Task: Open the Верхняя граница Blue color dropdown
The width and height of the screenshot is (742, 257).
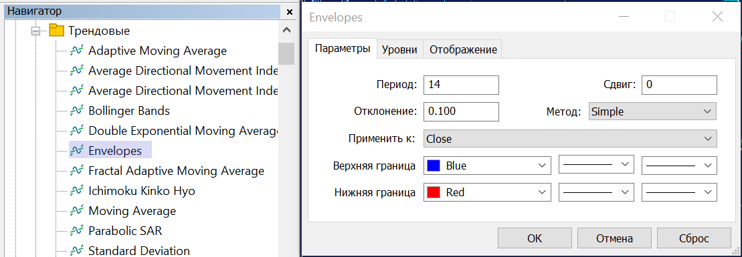Action: pos(487,166)
